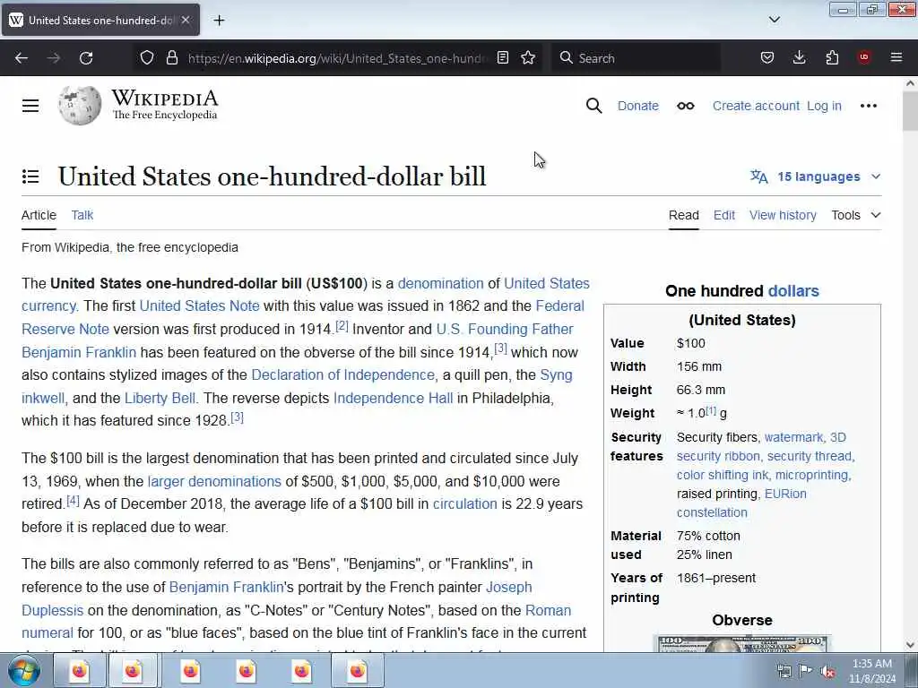The image size is (918, 688).
Task: Click the Donate link
Action: [638, 106]
